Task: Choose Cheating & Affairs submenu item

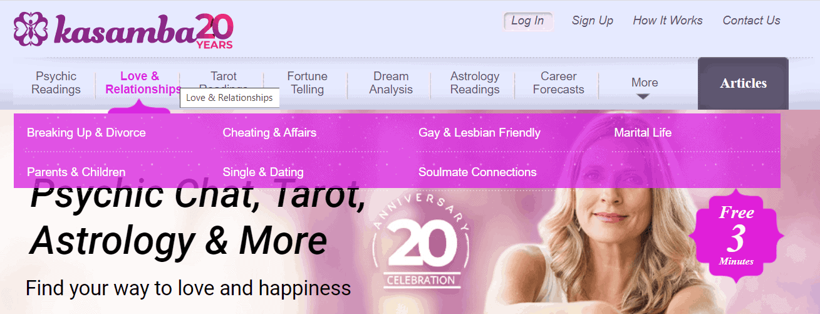Action: (269, 133)
